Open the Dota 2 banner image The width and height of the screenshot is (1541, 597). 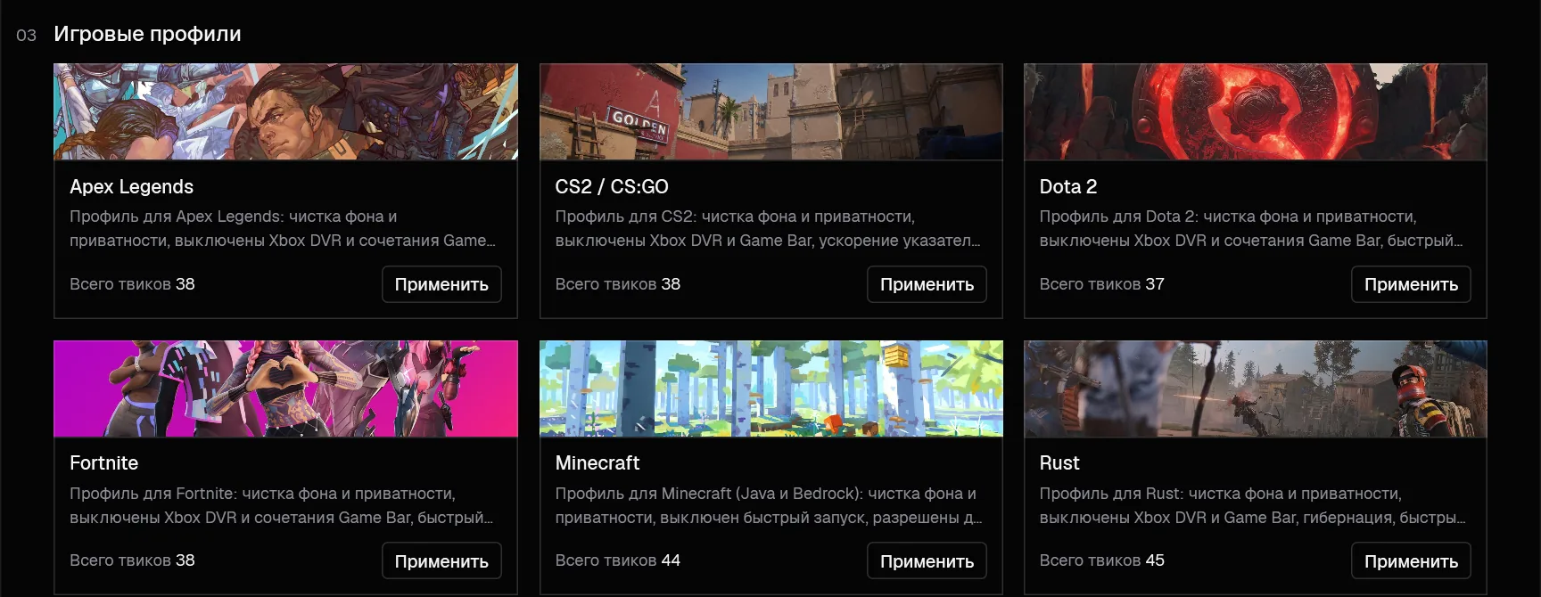click(1256, 111)
